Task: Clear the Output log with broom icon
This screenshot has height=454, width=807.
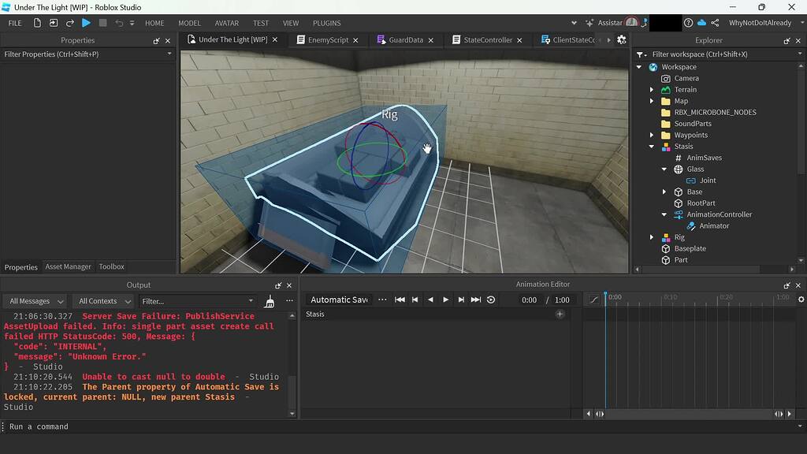Action: pos(269,301)
